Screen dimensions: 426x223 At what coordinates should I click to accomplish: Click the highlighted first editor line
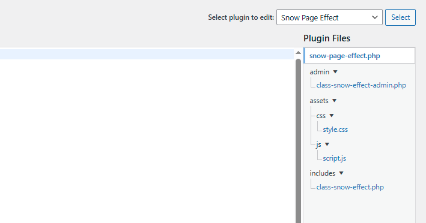pos(147,54)
